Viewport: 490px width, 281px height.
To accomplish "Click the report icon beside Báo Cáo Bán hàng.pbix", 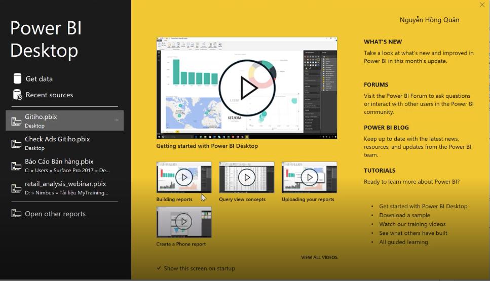I will coord(16,166).
